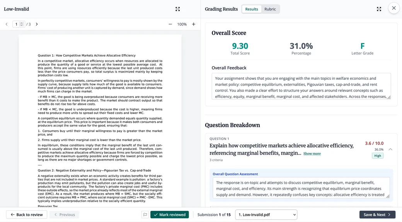Click the F Letter Grade value

coord(362,46)
